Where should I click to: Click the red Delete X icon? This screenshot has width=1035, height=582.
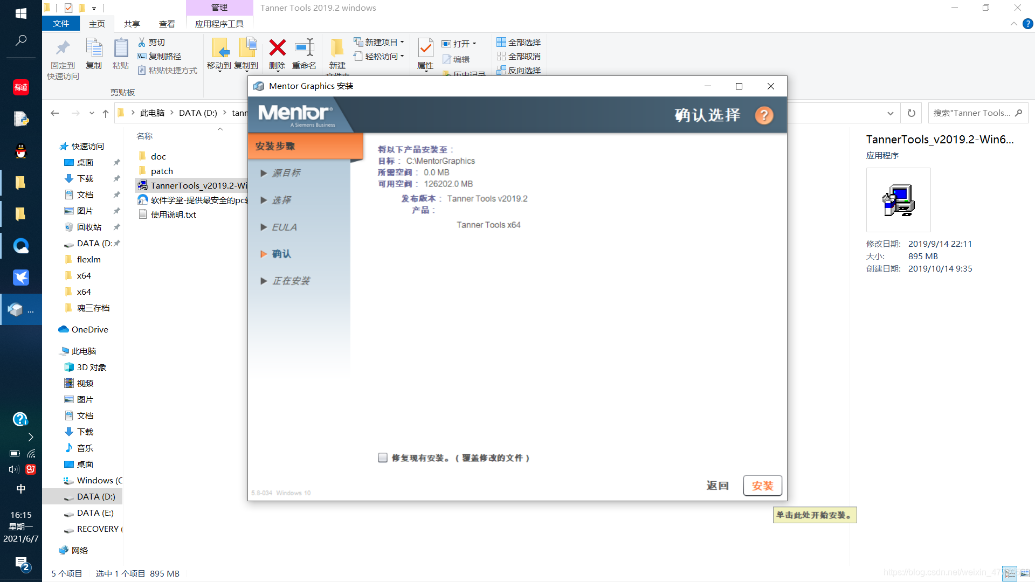point(277,48)
